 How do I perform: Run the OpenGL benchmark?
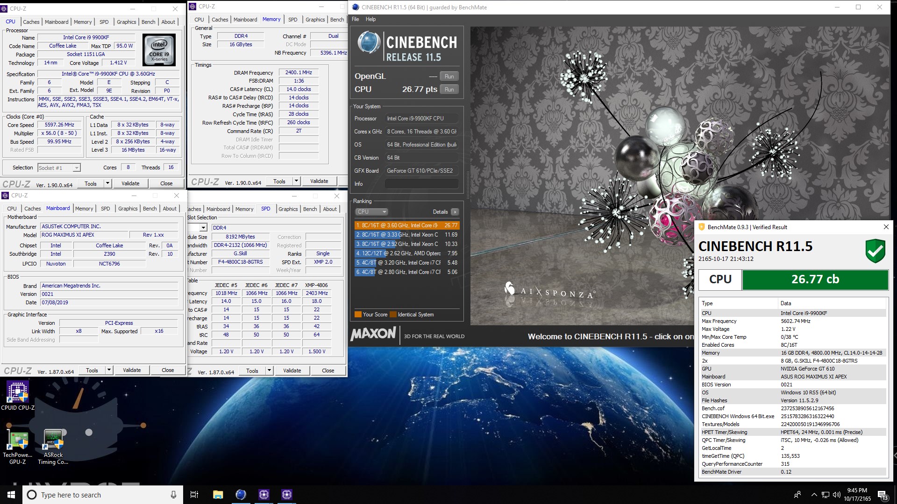coord(449,77)
